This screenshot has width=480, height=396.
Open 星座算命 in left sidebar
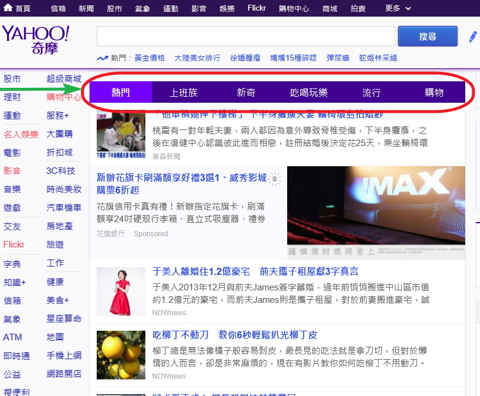pyautogui.click(x=63, y=318)
